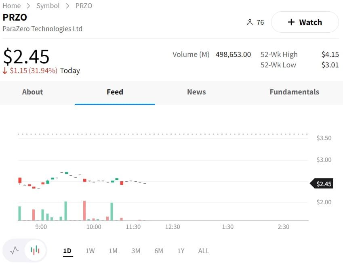
Task: Select the 1D time range
Action: (x=67, y=251)
